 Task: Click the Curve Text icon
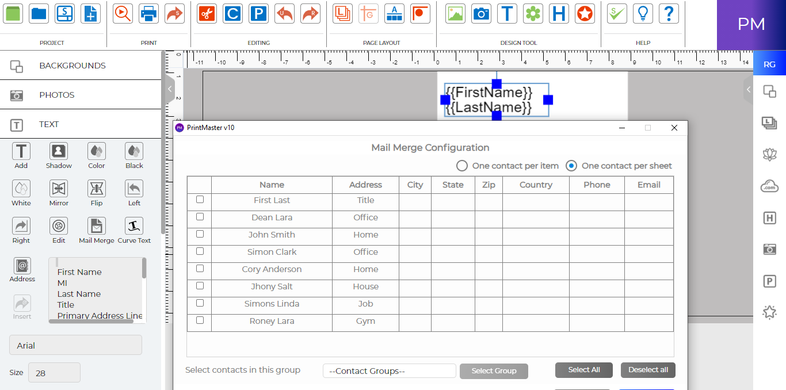(x=134, y=226)
